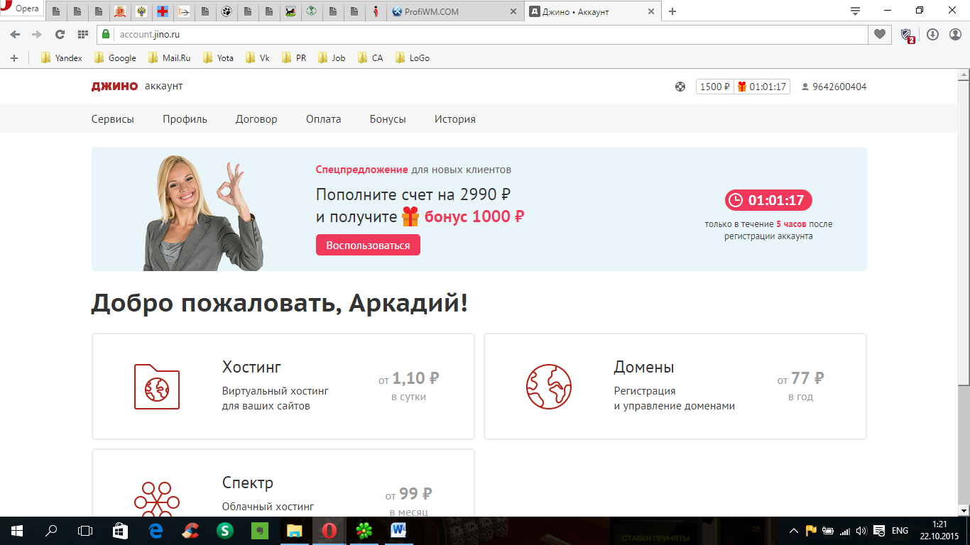970x545 pixels.
Task: Expand the tab menu dropdown in the title bar
Action: (855, 11)
